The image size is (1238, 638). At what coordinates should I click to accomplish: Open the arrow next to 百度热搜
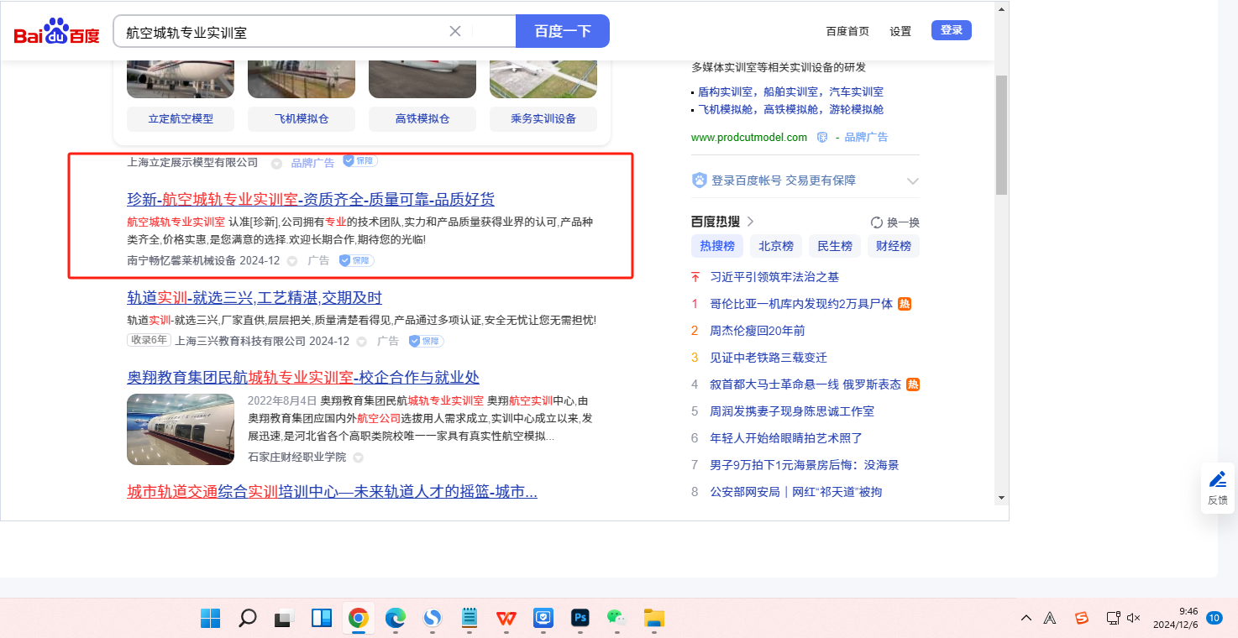coord(750,222)
